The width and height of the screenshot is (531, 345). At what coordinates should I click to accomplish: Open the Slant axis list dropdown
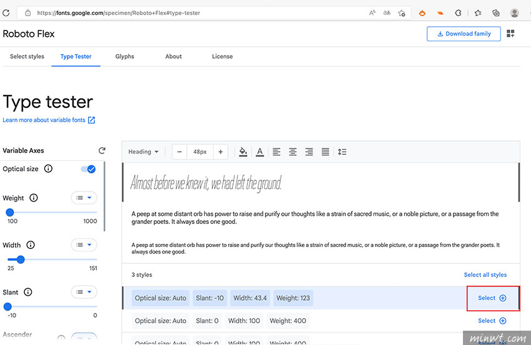coord(84,292)
